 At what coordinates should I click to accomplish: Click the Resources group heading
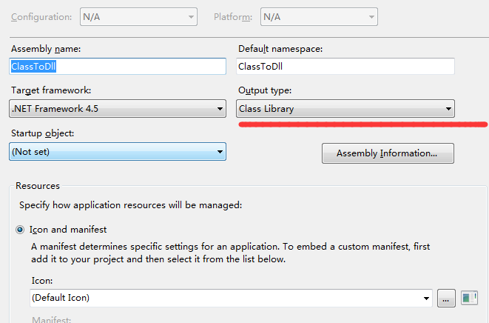[38, 186]
